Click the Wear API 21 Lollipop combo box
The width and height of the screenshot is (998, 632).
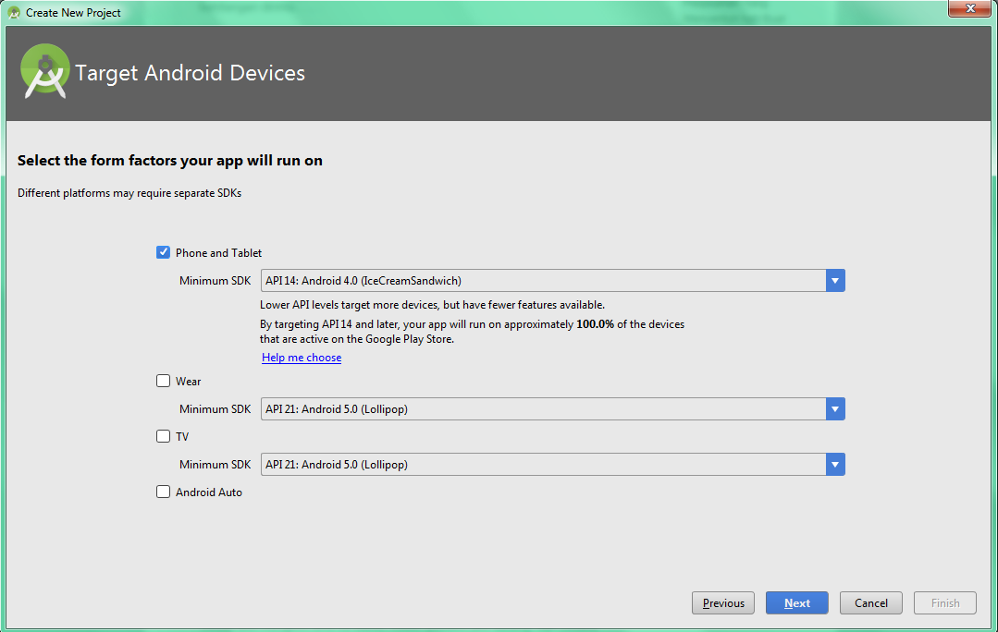(552, 408)
